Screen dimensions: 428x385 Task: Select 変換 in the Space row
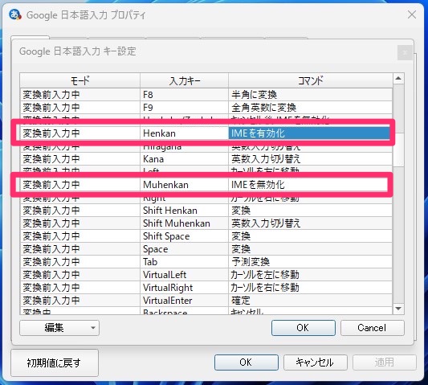coord(310,249)
